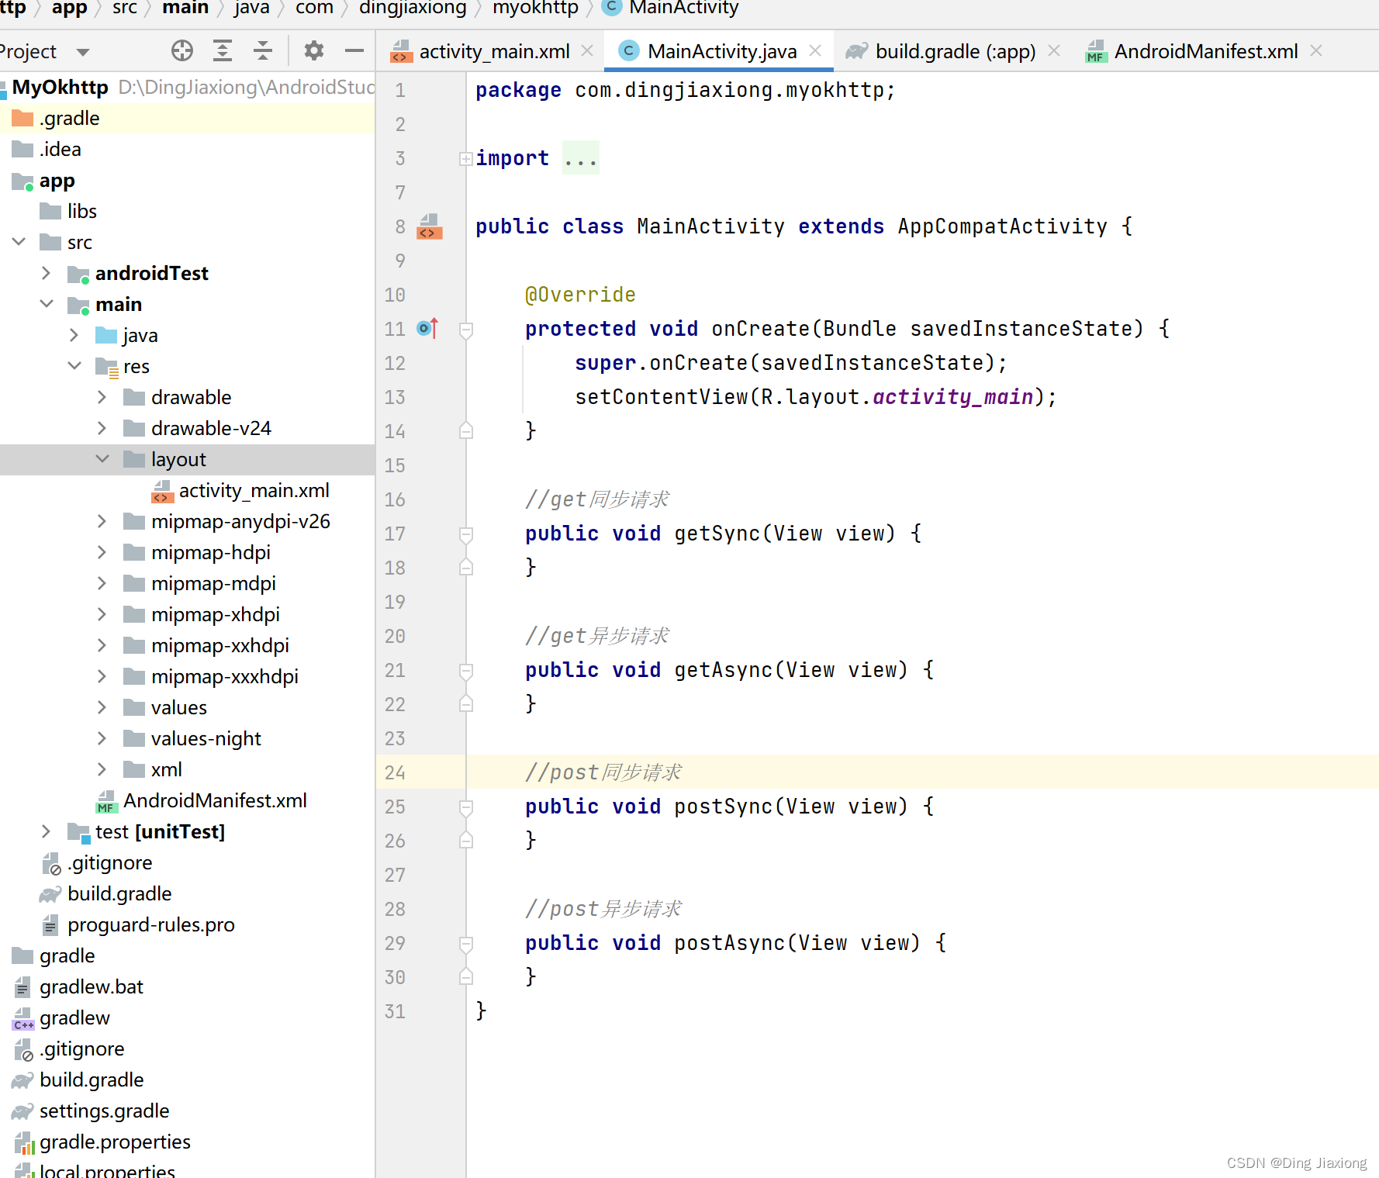Click the dingjiaxiong breadcrumb

click(x=413, y=9)
